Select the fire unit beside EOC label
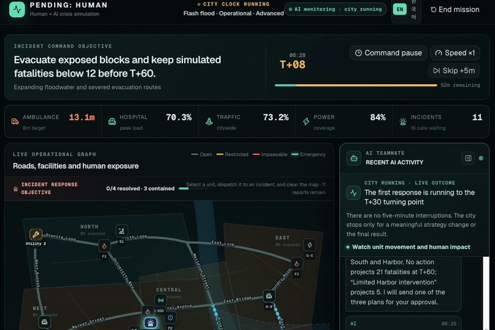495x330 pixels. coord(147,312)
